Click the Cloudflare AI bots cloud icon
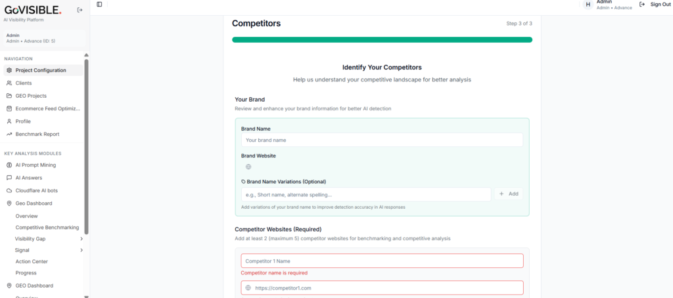673x298 pixels. (9, 190)
